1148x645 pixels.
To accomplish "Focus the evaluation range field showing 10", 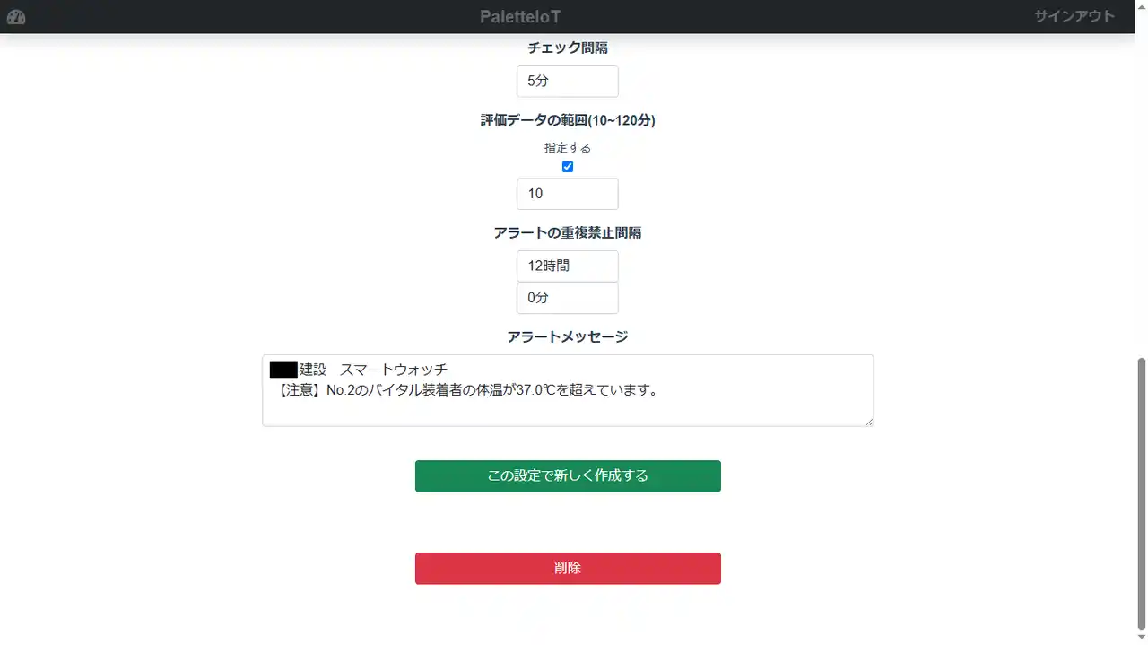I will click(568, 194).
